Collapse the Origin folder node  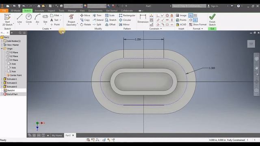click(2, 49)
